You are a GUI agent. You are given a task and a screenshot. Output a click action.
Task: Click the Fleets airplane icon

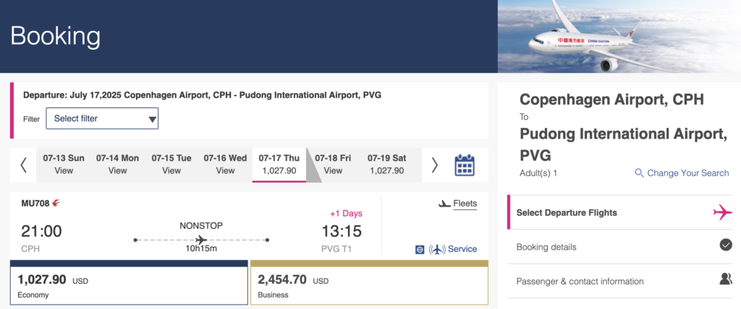(444, 204)
